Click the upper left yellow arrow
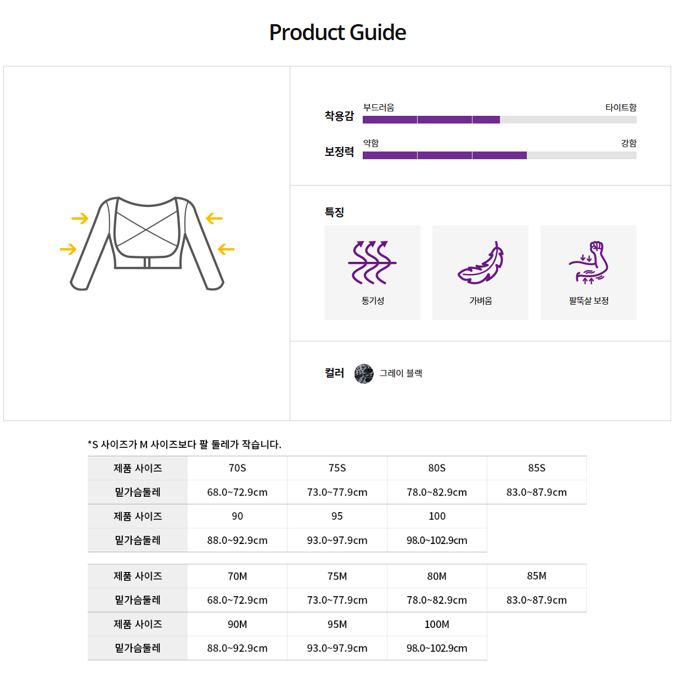The image size is (675, 673). 80,218
